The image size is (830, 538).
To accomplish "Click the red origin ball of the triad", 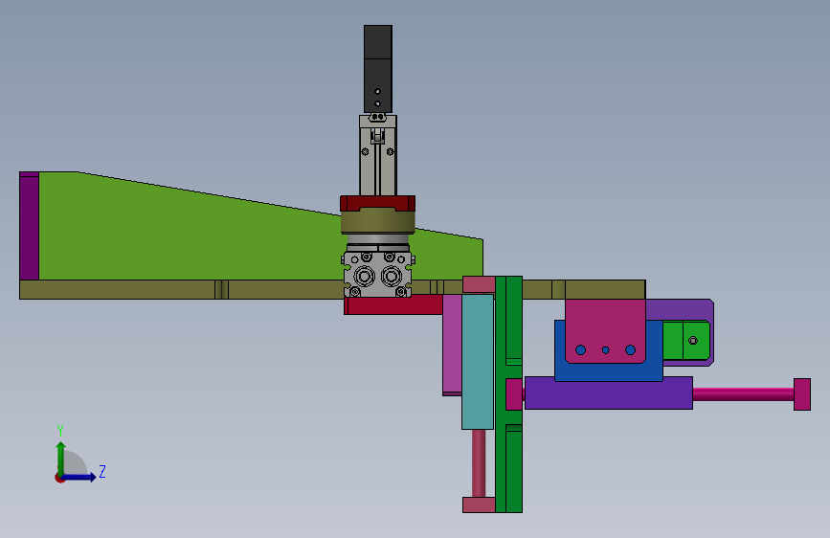I will click(x=58, y=479).
